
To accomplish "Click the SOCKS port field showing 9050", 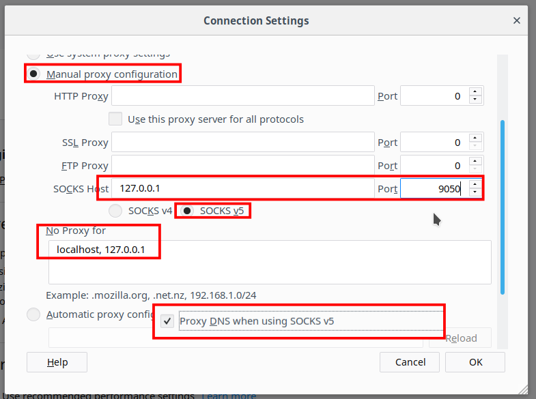I will tap(434, 188).
